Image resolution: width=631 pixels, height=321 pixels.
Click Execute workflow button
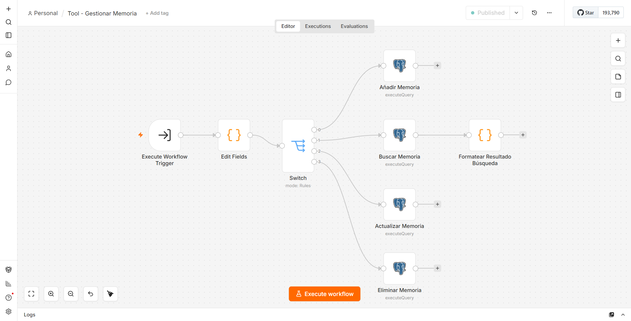tap(325, 294)
